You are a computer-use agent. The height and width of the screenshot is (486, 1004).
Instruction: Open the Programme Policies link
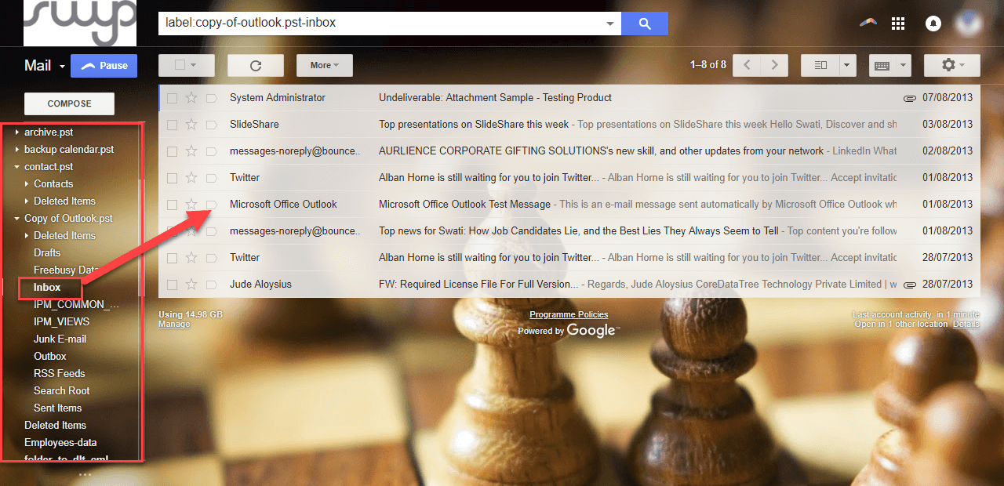click(569, 314)
